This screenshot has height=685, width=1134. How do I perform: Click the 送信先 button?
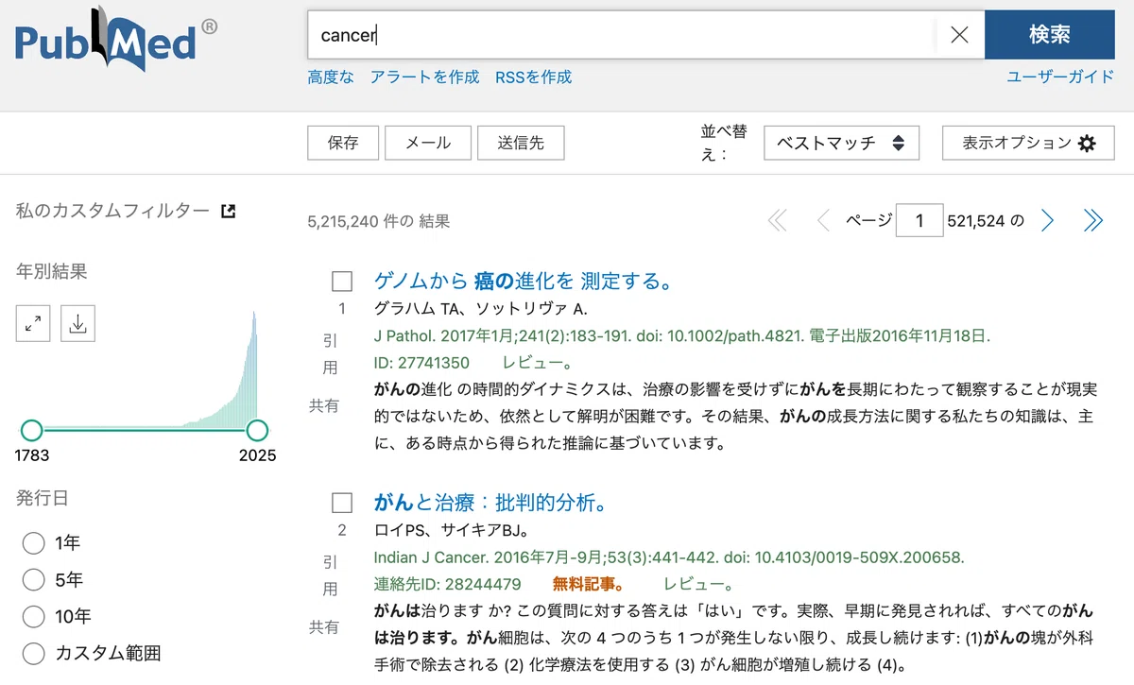(522, 143)
